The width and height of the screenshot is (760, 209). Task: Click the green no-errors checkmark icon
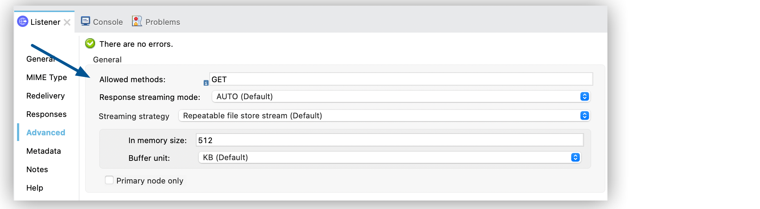tap(90, 44)
